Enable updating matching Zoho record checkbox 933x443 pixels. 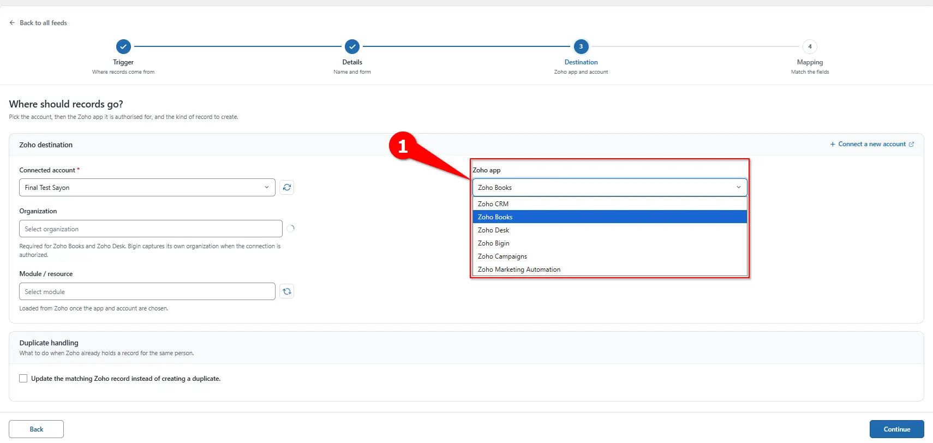point(23,379)
